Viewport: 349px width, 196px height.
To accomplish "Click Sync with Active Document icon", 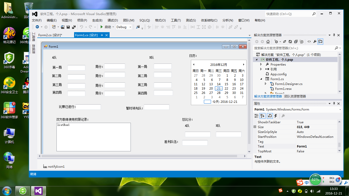I will (284, 42).
